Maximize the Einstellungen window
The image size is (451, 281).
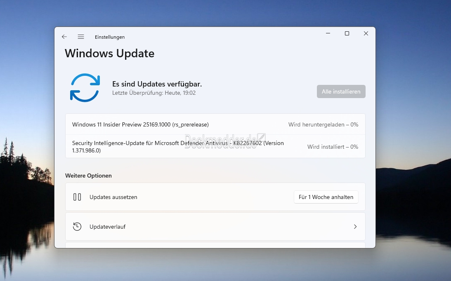[x=347, y=33]
